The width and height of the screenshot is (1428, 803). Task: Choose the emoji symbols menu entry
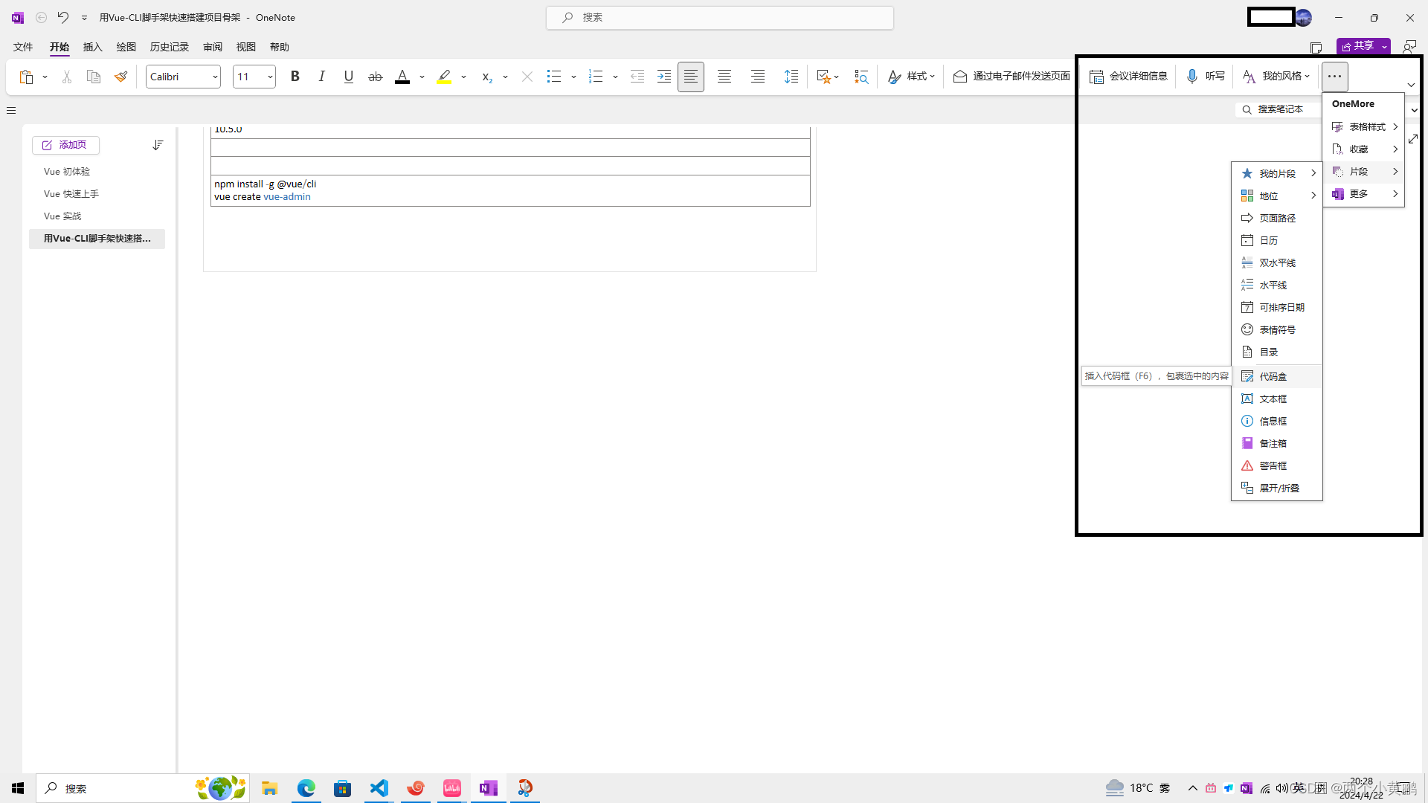point(1277,330)
